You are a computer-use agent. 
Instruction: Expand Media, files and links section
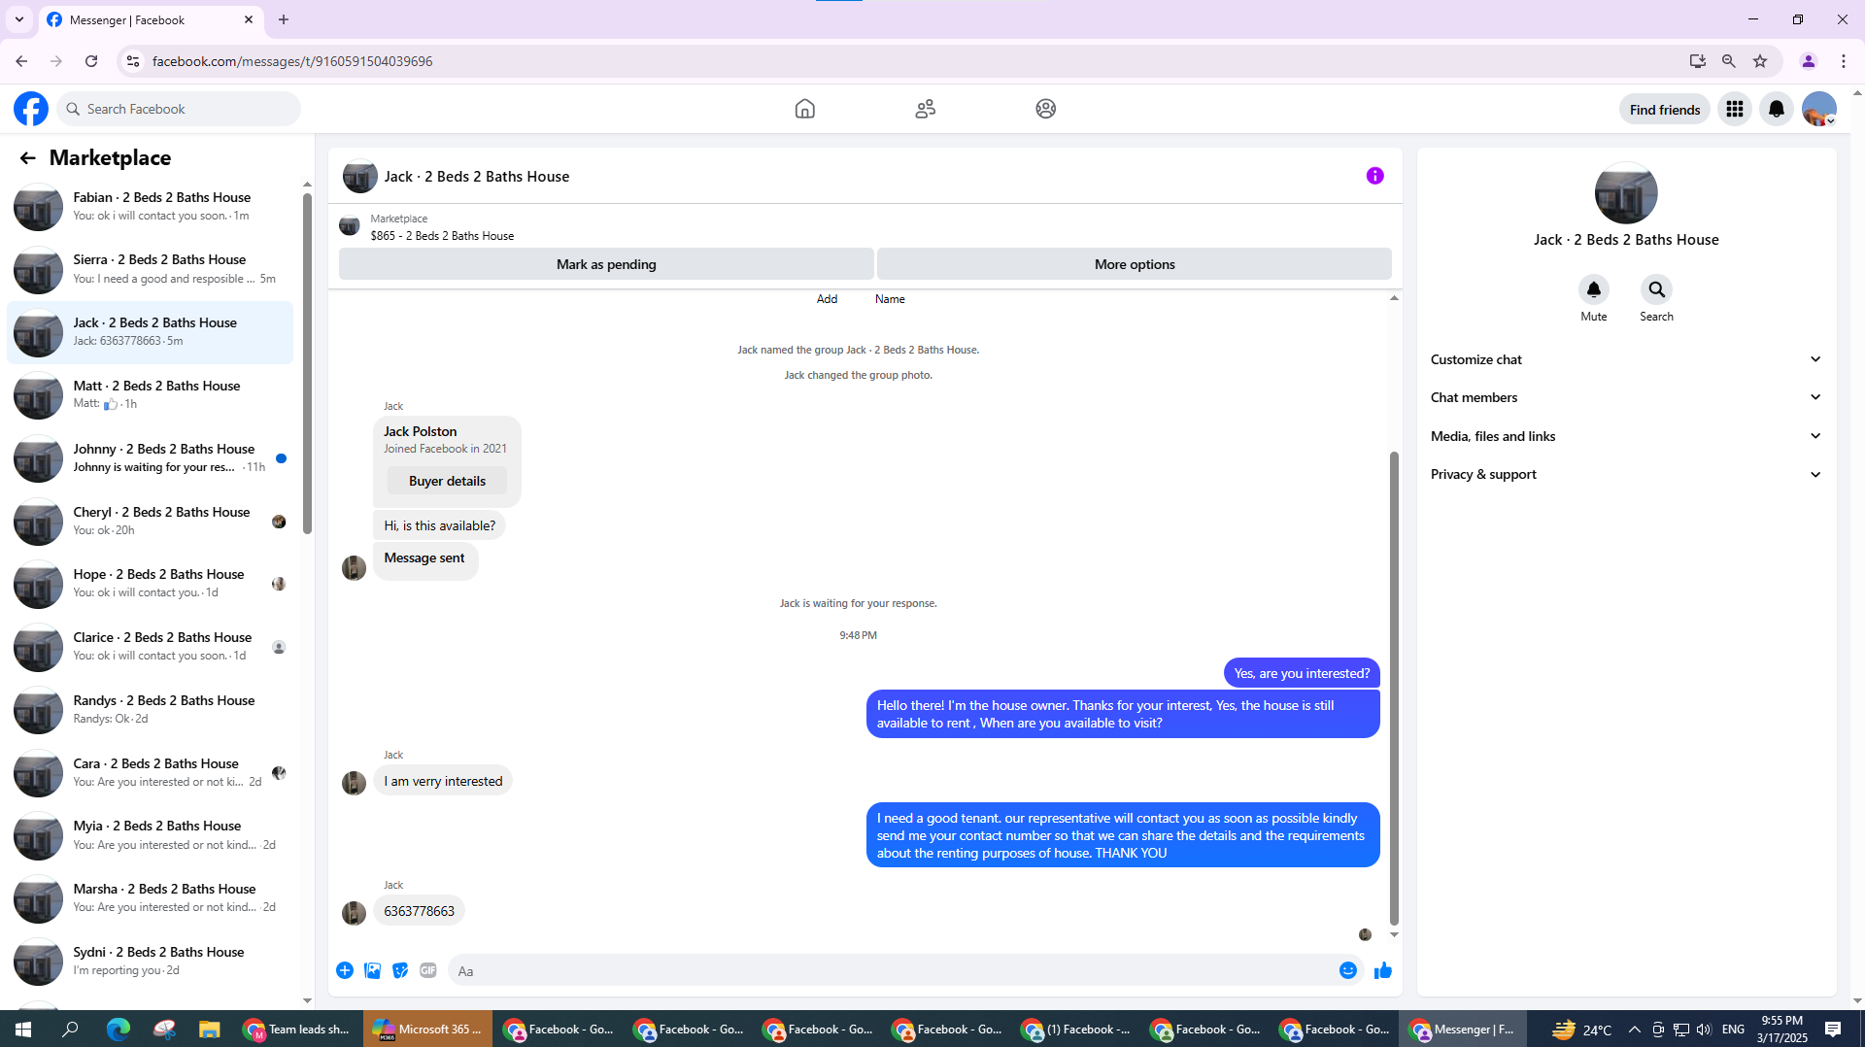[x=1625, y=436]
